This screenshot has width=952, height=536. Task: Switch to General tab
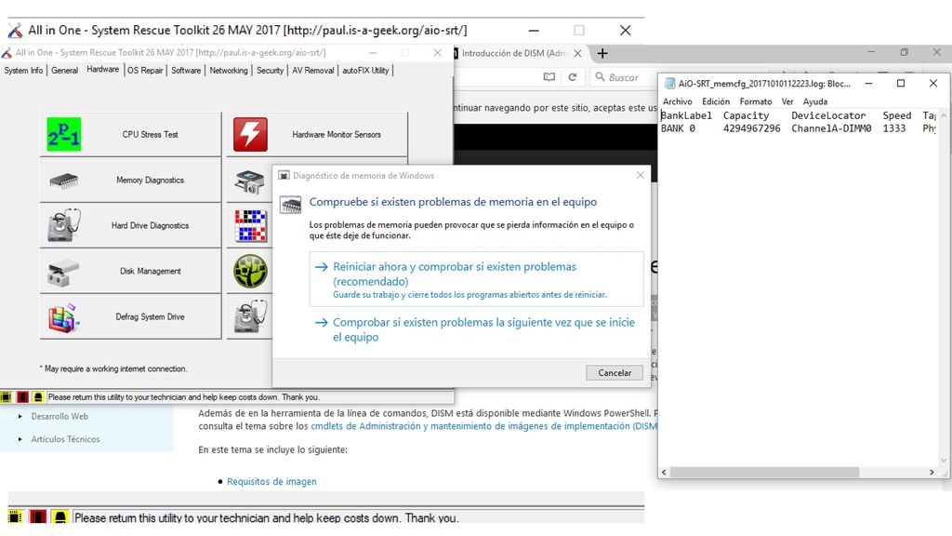point(64,71)
